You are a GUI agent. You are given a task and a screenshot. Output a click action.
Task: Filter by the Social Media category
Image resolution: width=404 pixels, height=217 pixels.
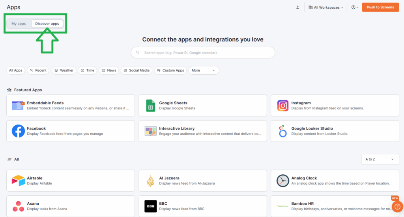[x=136, y=70]
